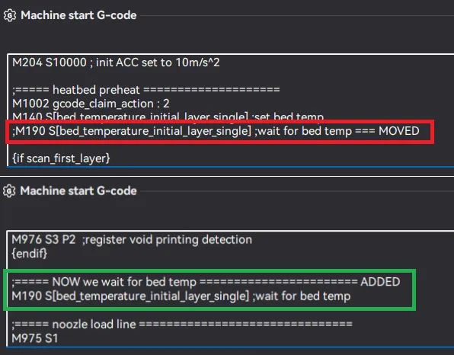The image size is (454, 355).
Task: Click the M140 set bed temp line
Action: pyautogui.click(x=168, y=117)
